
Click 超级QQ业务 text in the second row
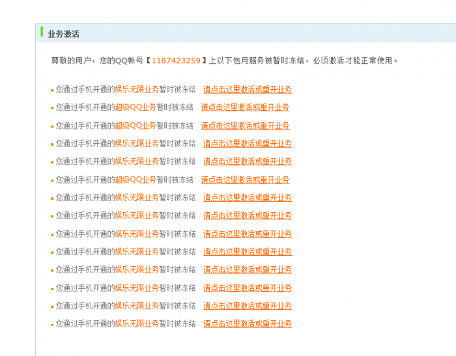click(135, 107)
